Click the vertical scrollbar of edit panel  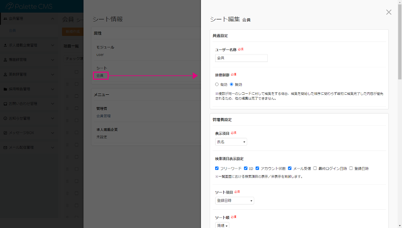(399, 41)
